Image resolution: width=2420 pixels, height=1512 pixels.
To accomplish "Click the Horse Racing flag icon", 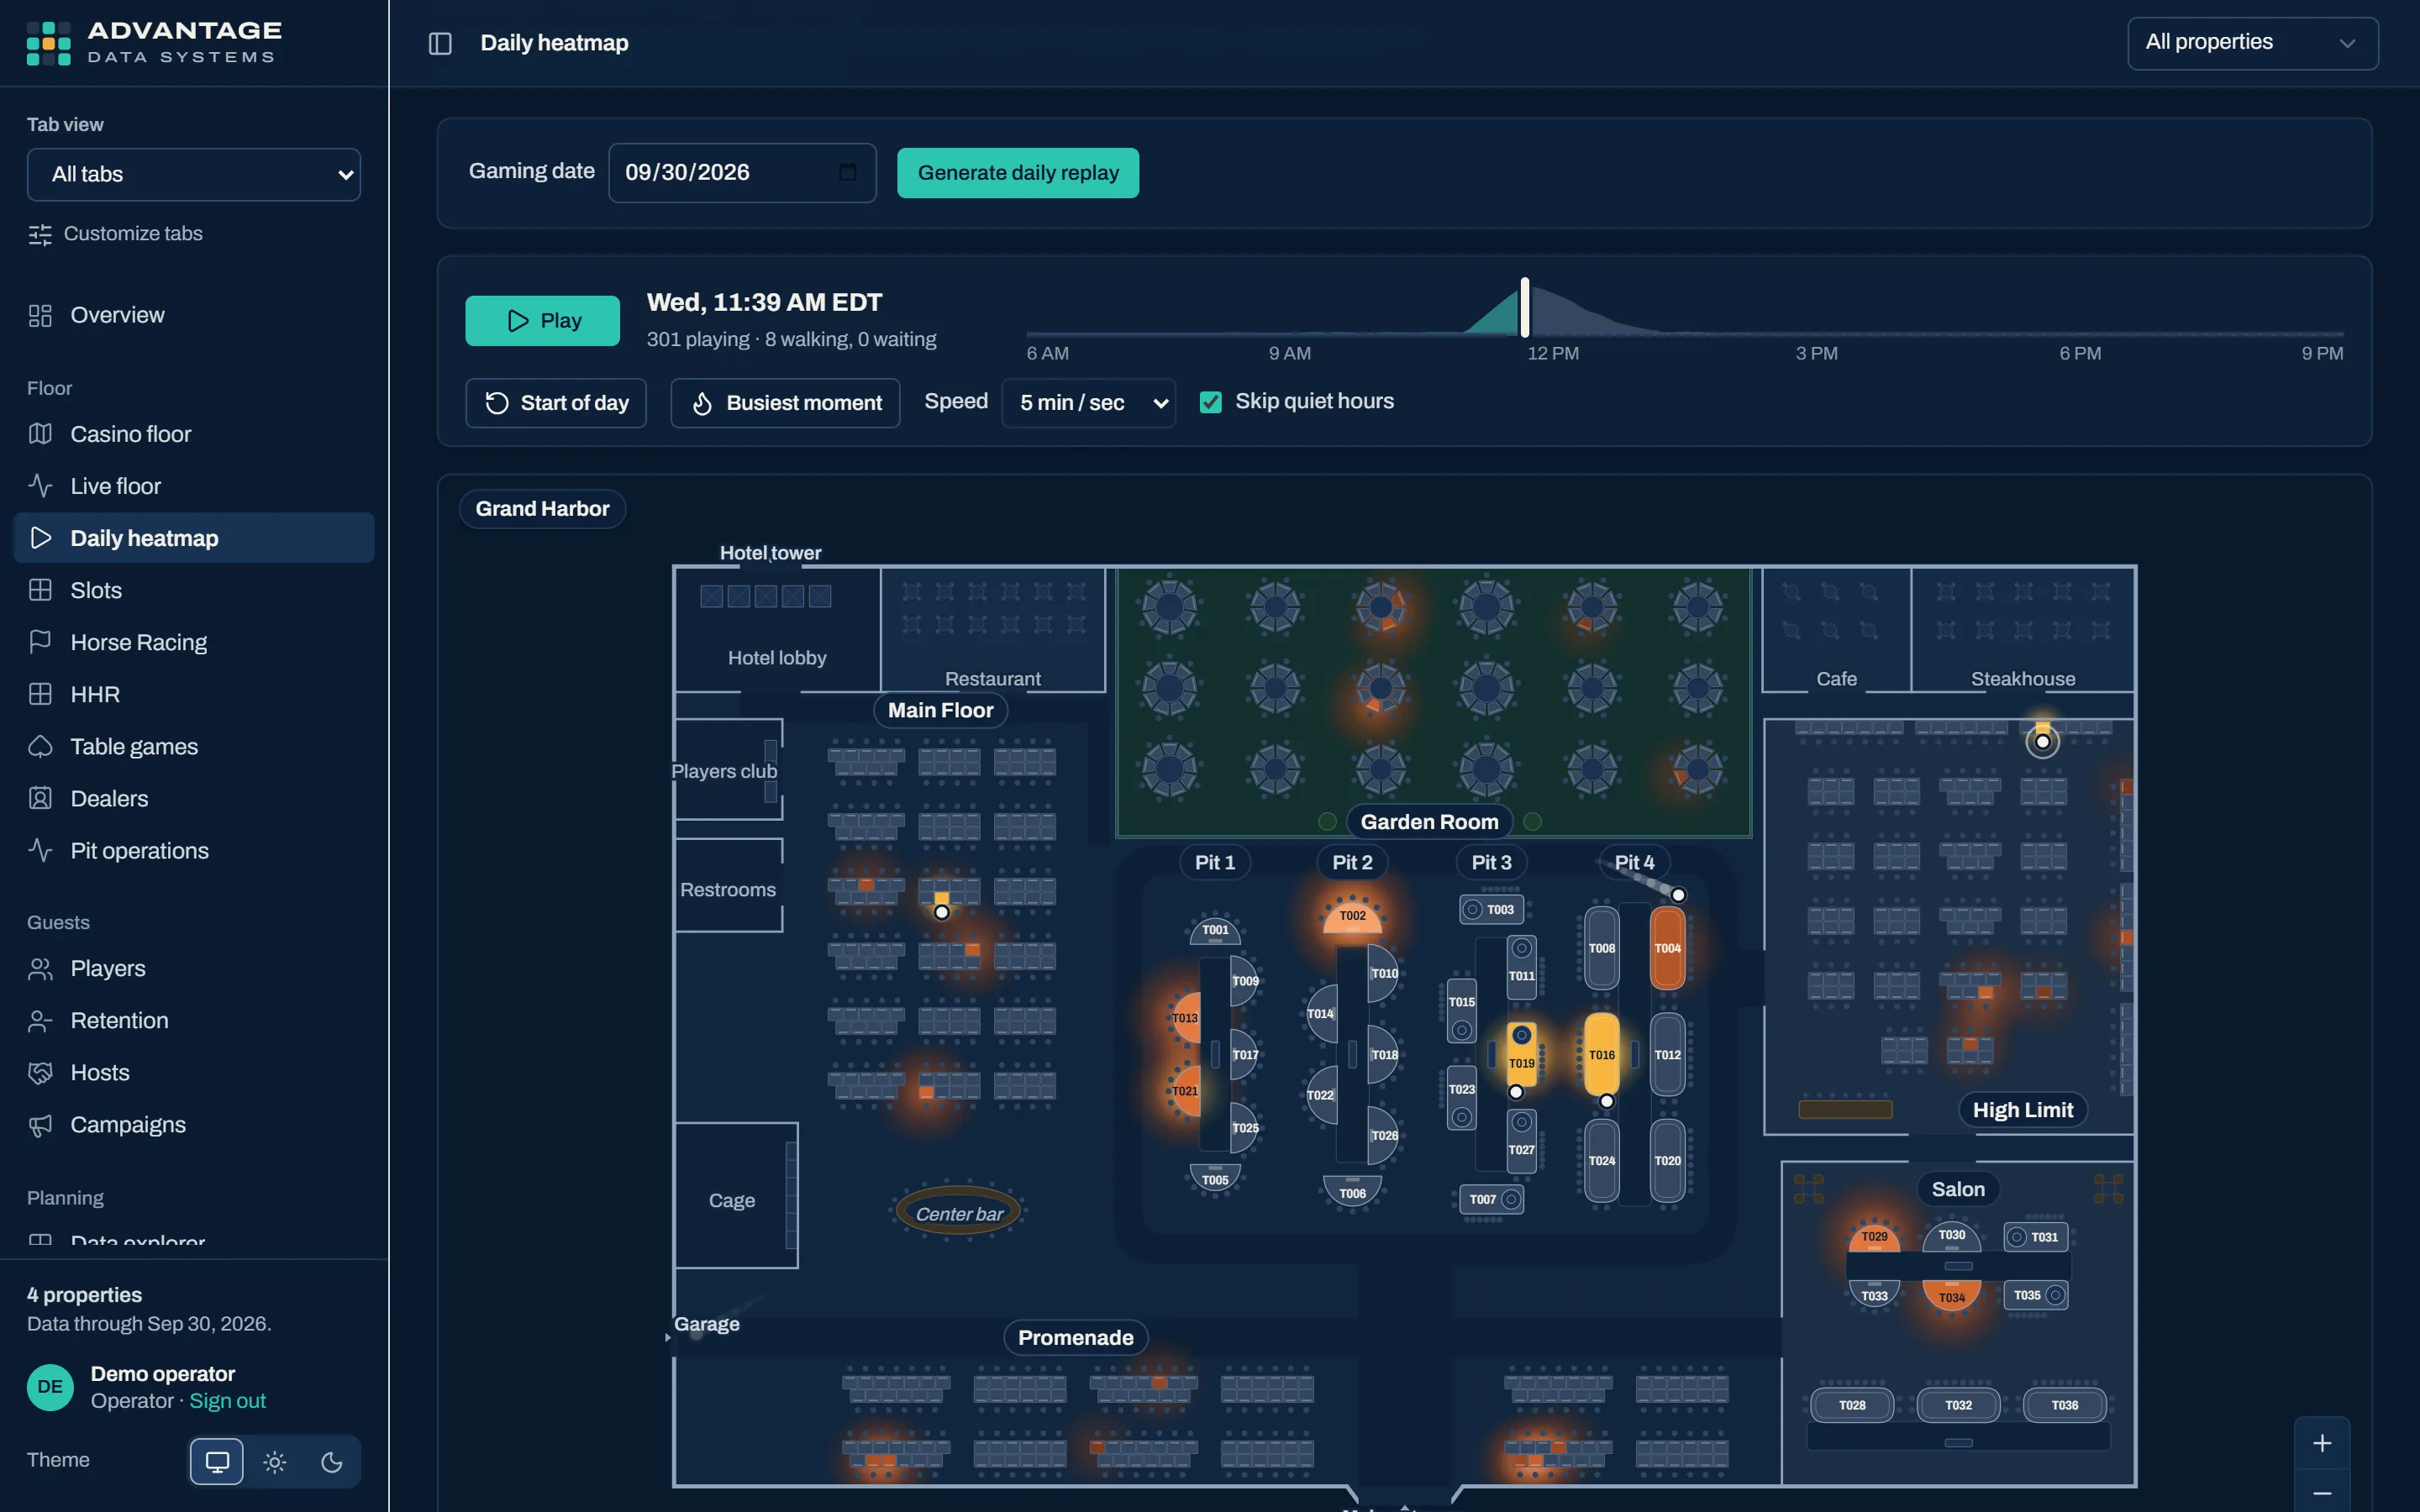I will (40, 642).
